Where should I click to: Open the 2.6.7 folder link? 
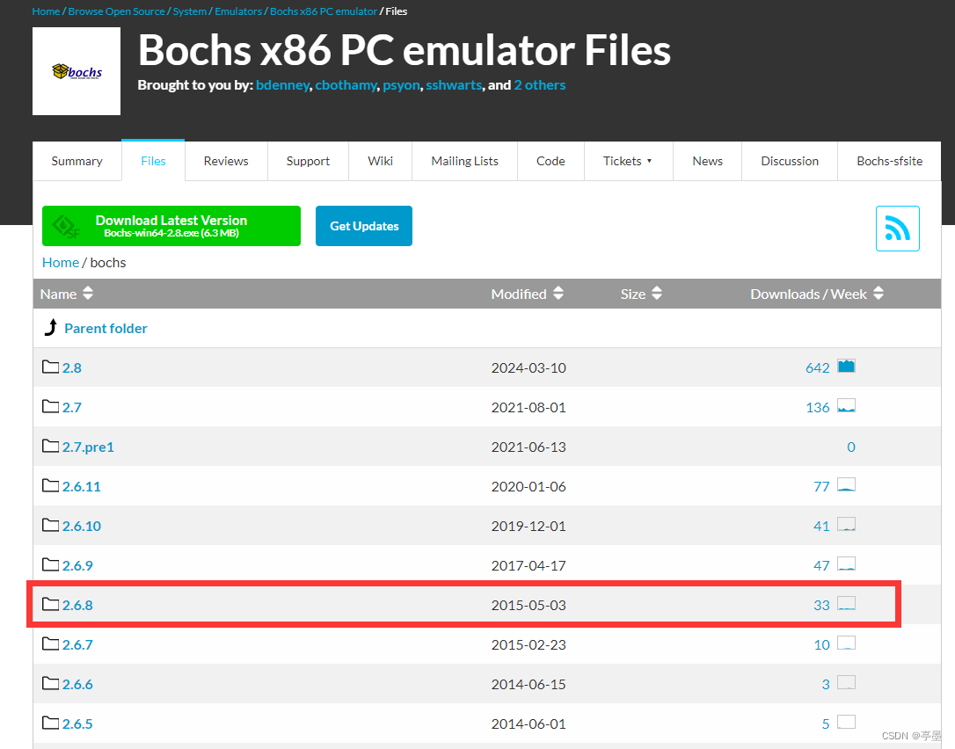77,644
